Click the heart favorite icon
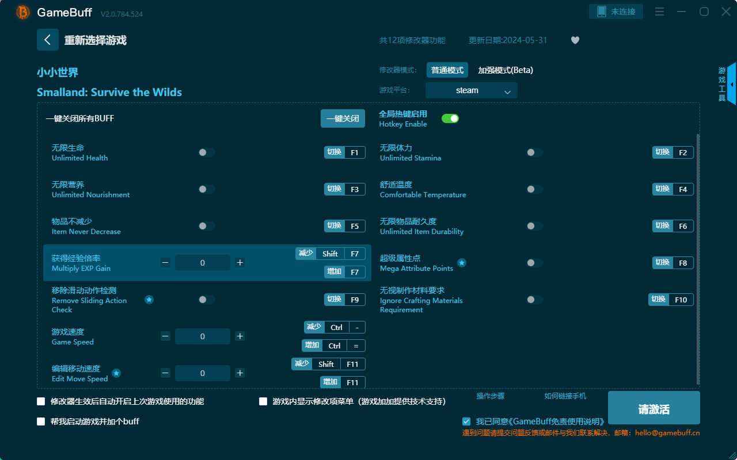This screenshot has width=737, height=460. (575, 40)
